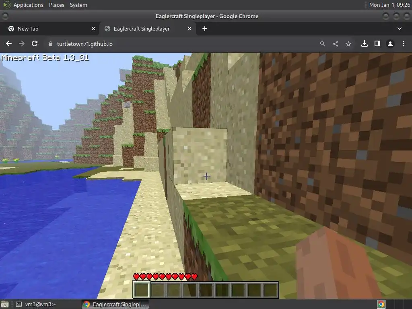Click the zoom magnifier icon in address bar
Image resolution: width=412 pixels, height=309 pixels.
[x=323, y=44]
